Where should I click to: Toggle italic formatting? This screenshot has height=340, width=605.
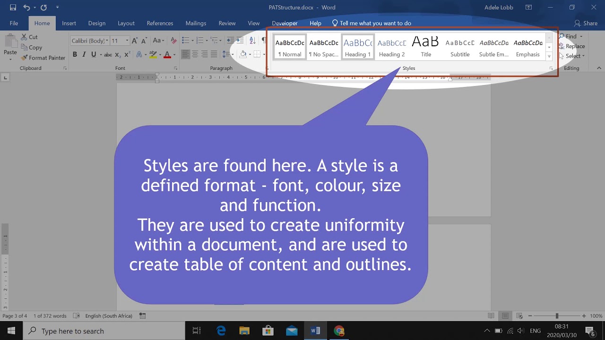point(84,54)
